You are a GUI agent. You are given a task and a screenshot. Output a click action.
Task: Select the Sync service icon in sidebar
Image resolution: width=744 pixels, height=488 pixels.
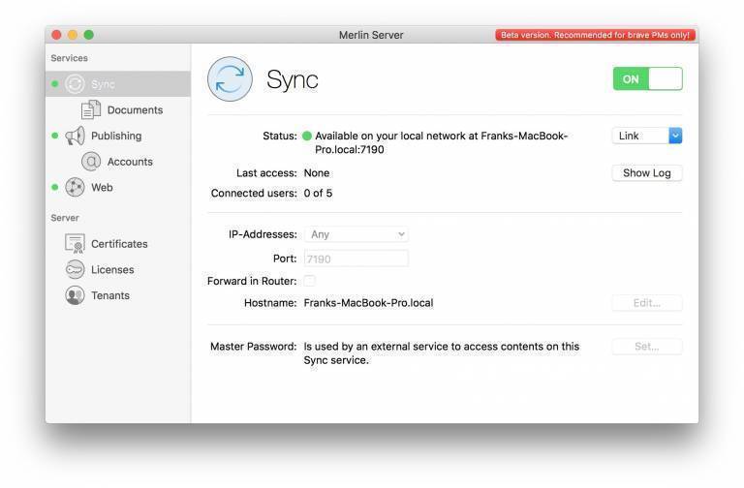[75, 84]
